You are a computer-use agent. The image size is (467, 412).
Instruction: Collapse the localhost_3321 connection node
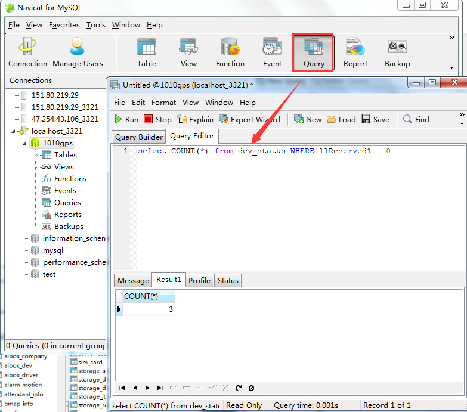(13, 131)
